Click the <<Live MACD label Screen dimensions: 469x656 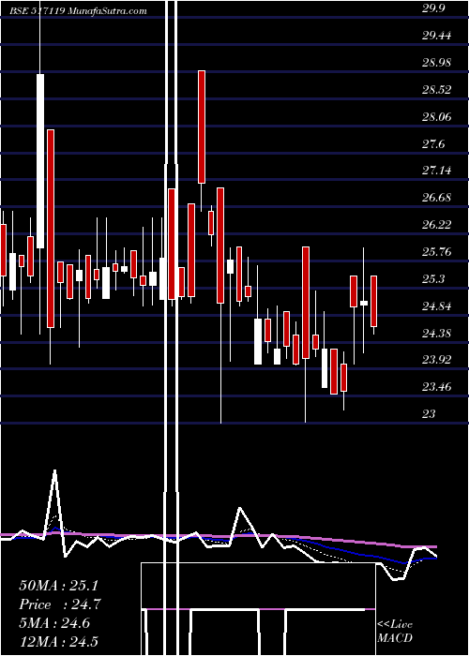coord(395,631)
